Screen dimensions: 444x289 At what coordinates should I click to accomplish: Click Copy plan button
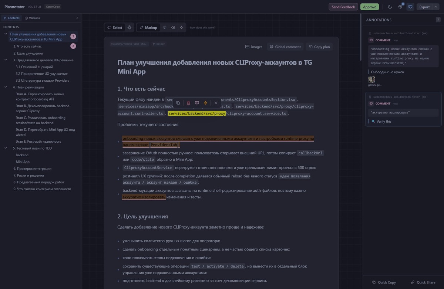319,47
